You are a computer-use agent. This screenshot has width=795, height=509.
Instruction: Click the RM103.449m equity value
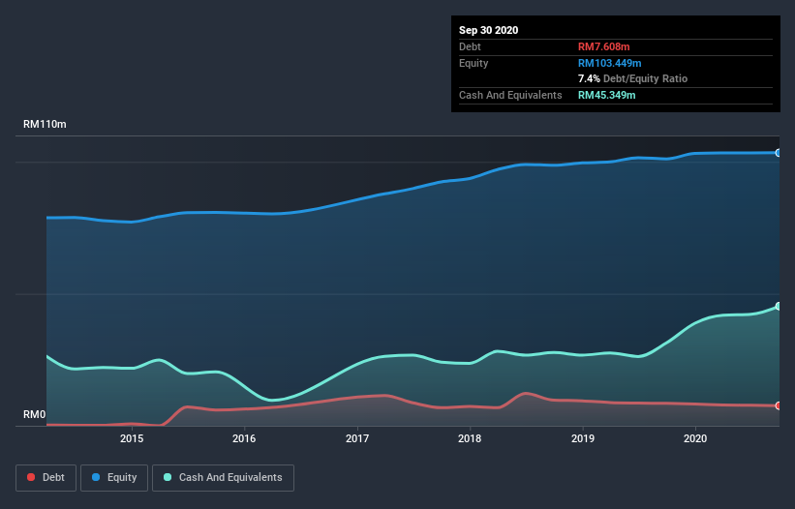(x=609, y=63)
